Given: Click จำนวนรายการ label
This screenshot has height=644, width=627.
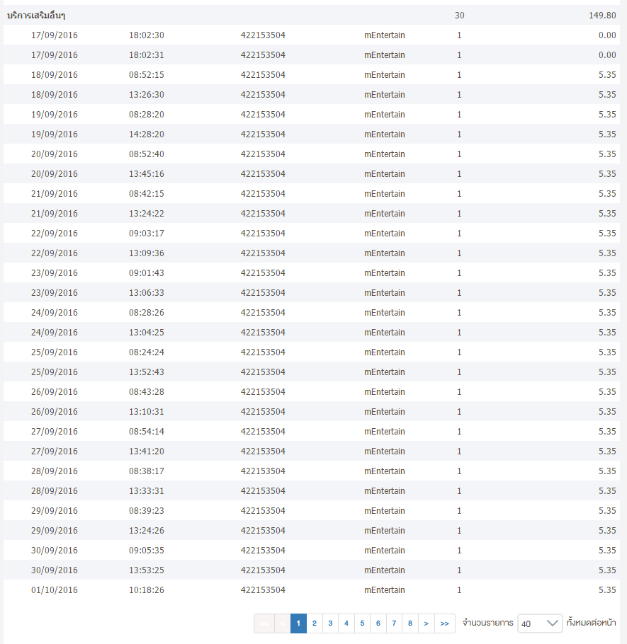Looking at the screenshot, I should (x=487, y=623).
